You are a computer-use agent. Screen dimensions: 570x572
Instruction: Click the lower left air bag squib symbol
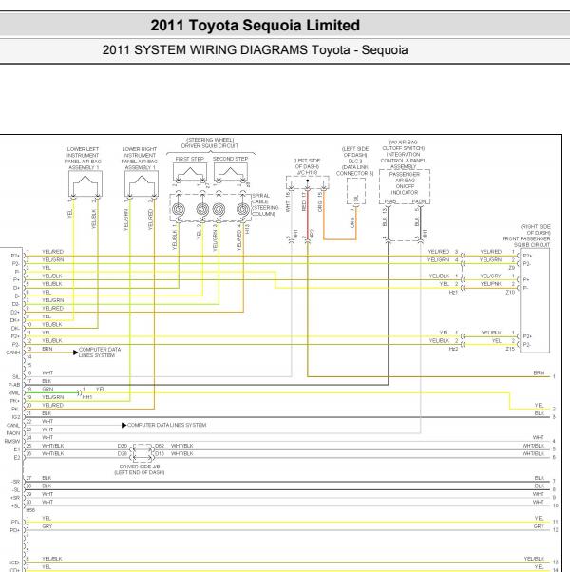pos(85,184)
